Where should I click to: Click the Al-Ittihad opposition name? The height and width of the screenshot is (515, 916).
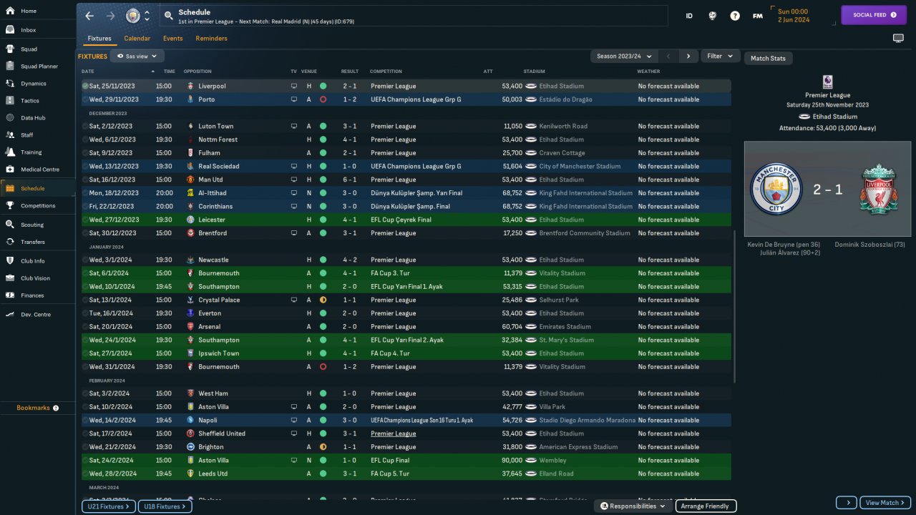(x=211, y=193)
